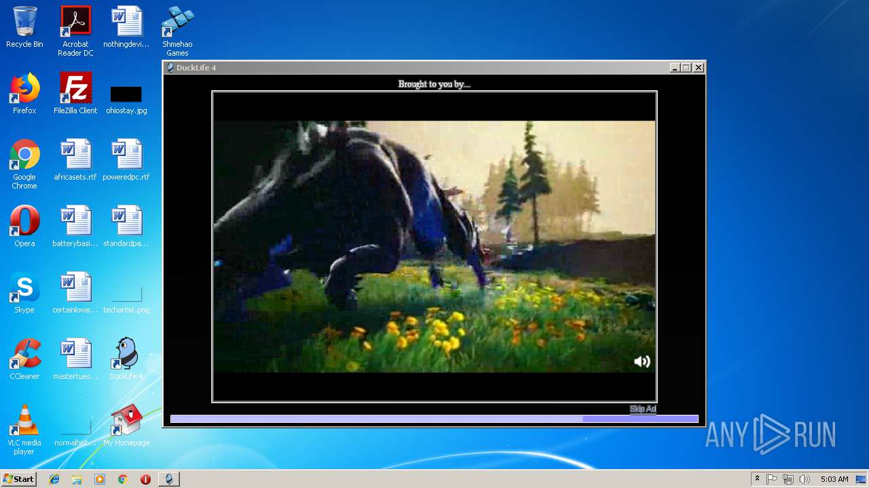The image size is (869, 488).
Task: Open the My Homepage shortcut
Action: 126,426
